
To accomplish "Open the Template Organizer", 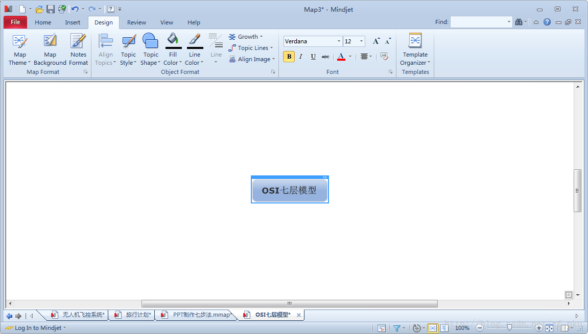I will tap(415, 49).
